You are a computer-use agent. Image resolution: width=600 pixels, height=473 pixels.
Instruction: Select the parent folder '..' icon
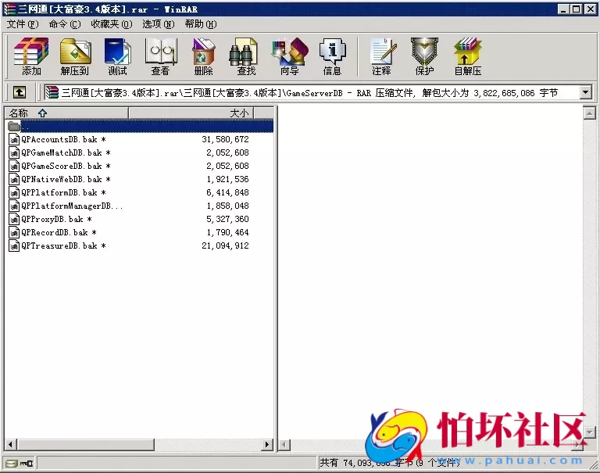[14, 126]
